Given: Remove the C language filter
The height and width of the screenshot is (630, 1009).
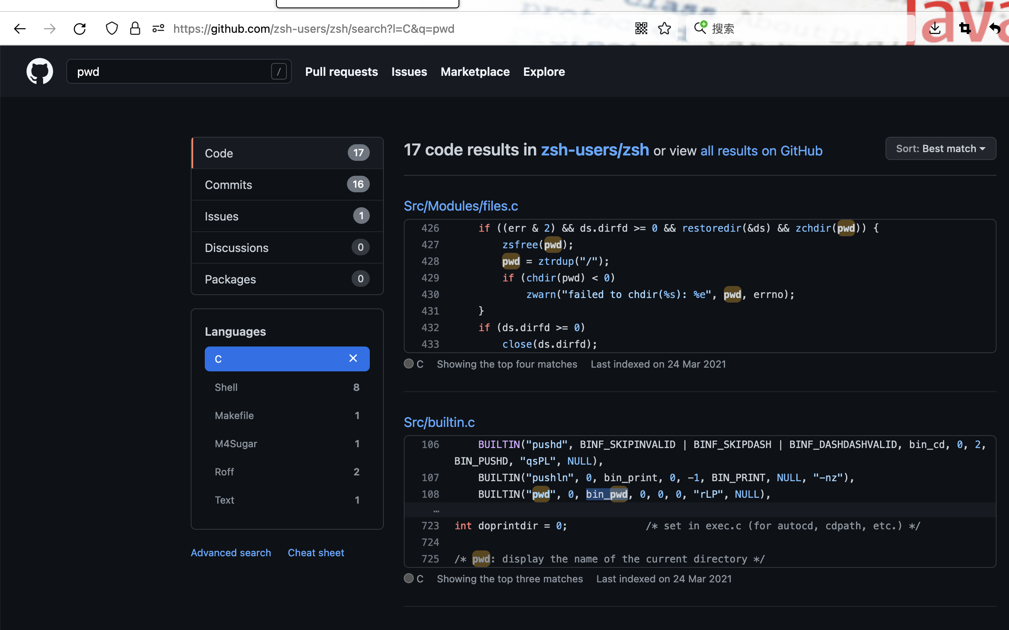Looking at the screenshot, I should [x=353, y=359].
